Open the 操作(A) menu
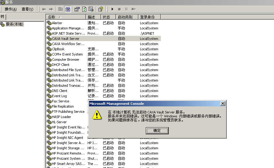The height and width of the screenshot is (168, 274). coord(11,9)
